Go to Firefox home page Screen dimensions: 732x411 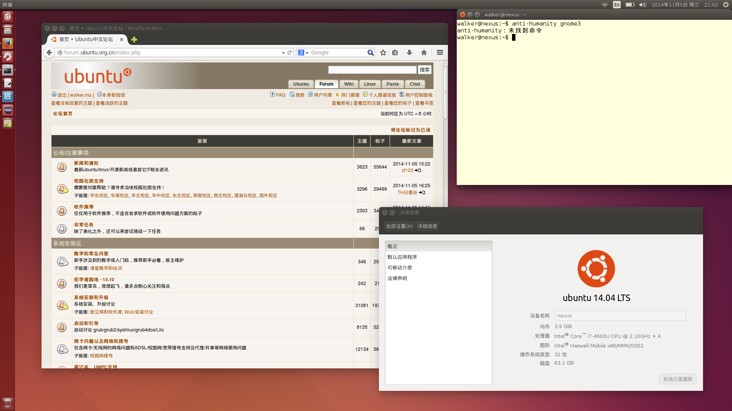pos(424,53)
